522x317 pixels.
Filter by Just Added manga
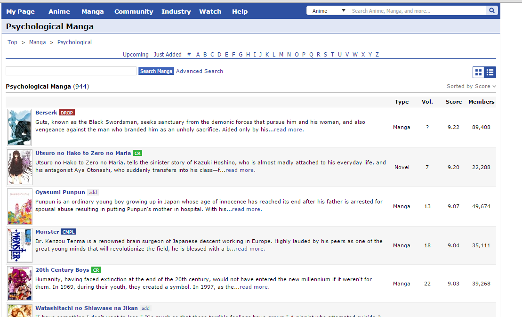pos(168,55)
